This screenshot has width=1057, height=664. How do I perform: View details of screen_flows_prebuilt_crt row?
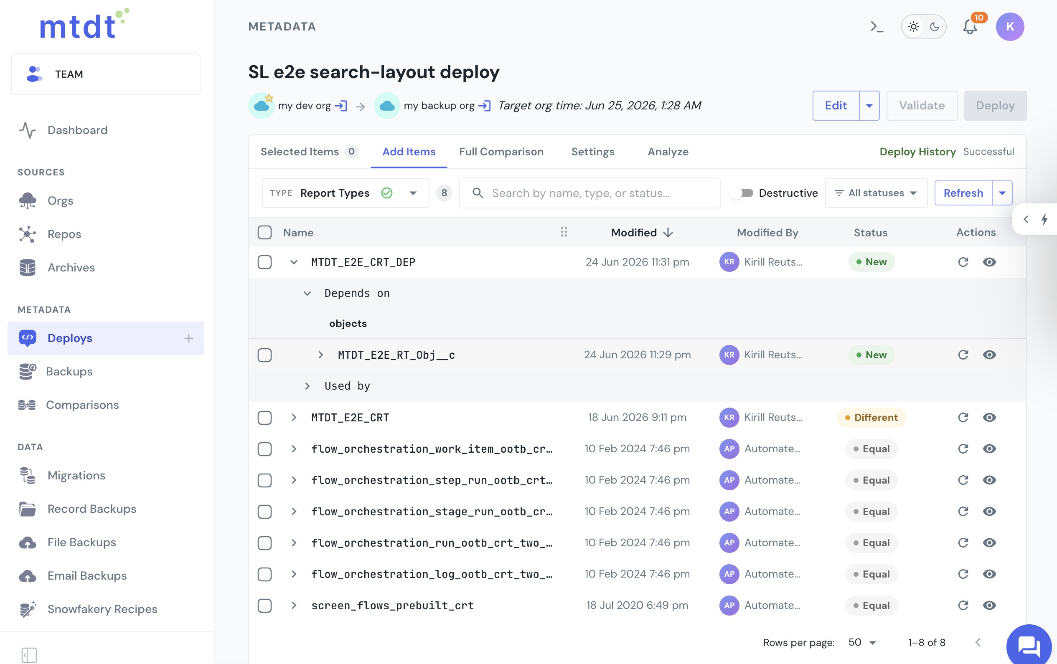click(x=989, y=605)
